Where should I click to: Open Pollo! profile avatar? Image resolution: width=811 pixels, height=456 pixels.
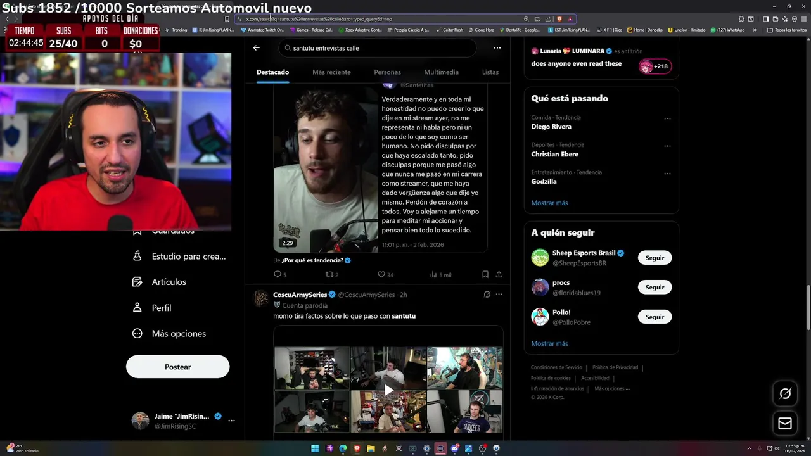tap(540, 317)
